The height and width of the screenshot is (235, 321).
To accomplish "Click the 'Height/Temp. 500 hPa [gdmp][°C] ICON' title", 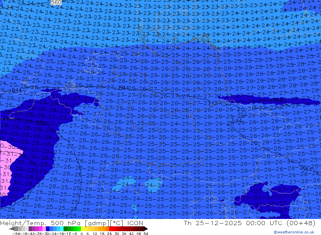I will [72, 223].
